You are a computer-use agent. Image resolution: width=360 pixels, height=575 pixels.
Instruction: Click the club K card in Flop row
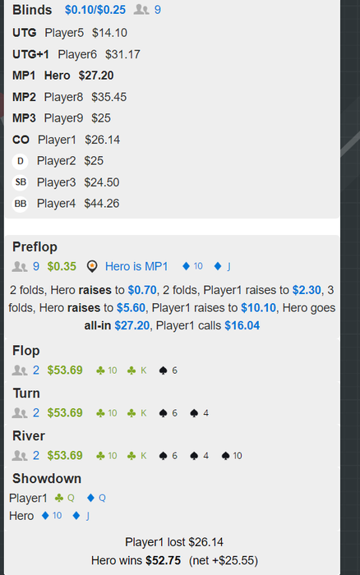136,370
